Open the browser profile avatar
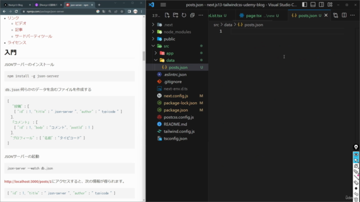Viewport: 360px width, 202px height. 135,11
